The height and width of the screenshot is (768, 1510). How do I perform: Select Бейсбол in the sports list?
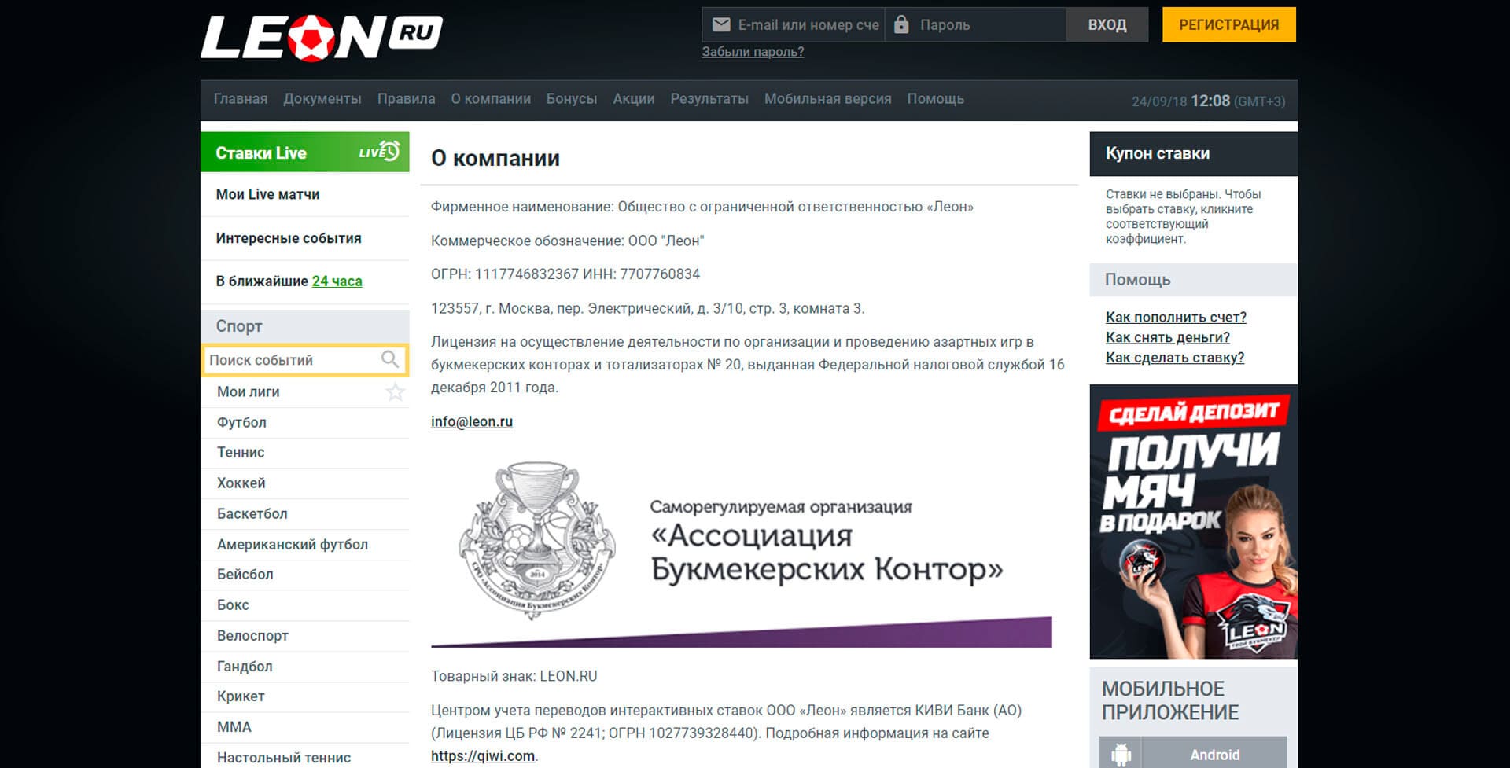[305, 575]
